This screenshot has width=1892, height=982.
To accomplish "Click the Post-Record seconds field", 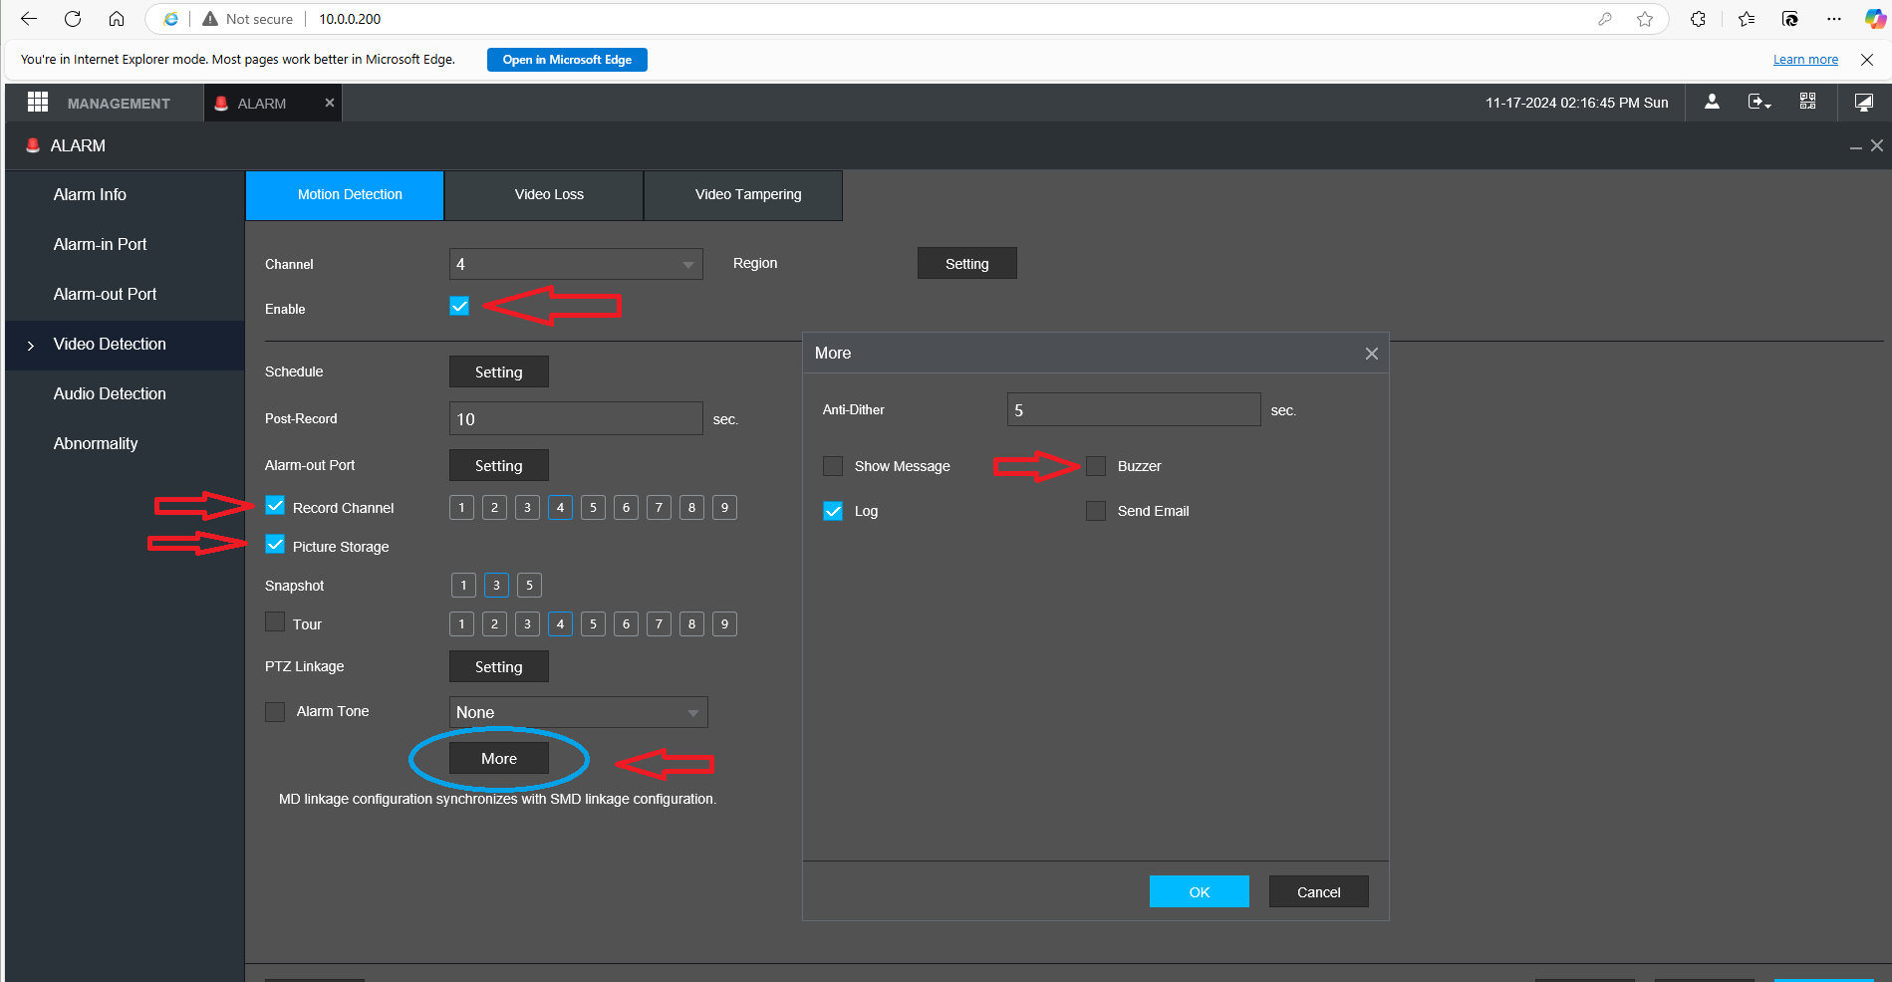I will click(x=576, y=418).
